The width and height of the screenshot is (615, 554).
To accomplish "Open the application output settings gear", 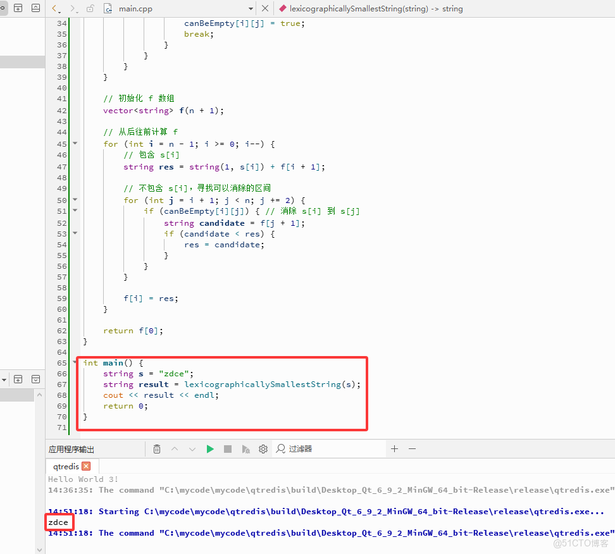I will [x=263, y=449].
